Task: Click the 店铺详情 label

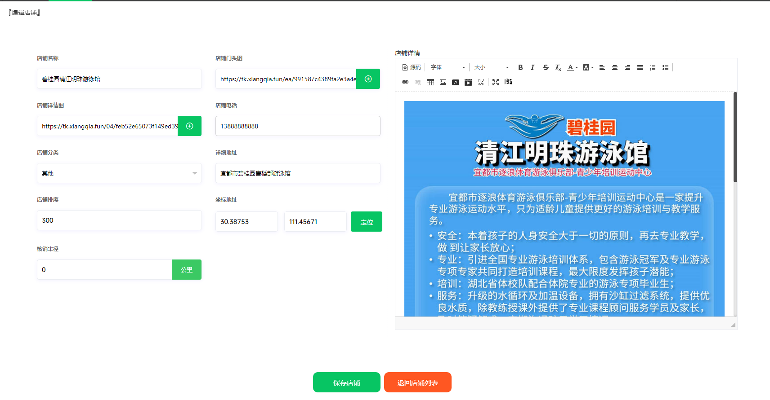Action: pyautogui.click(x=407, y=53)
